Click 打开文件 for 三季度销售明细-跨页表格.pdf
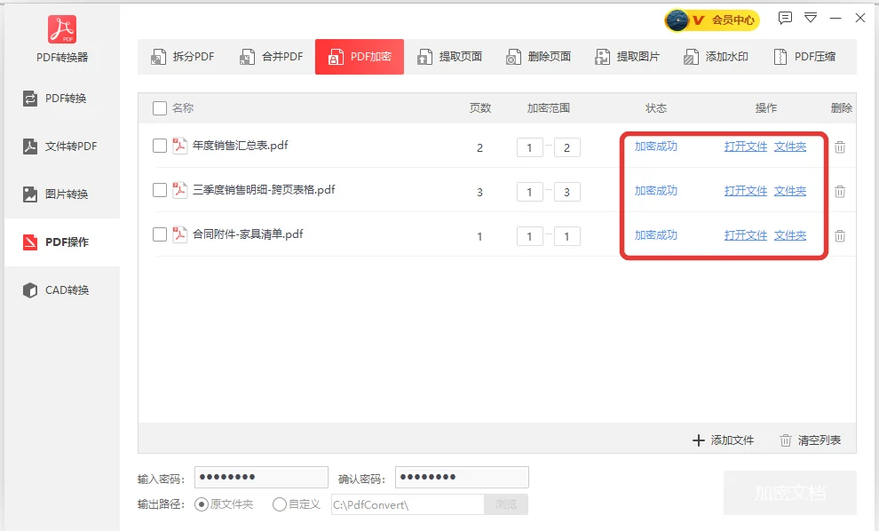Viewport: 879px width, 531px height. click(746, 191)
